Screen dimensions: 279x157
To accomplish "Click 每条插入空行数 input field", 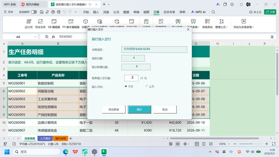I will (131, 78).
